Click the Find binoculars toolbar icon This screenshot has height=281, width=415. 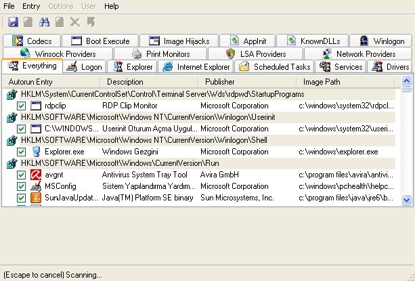44,22
